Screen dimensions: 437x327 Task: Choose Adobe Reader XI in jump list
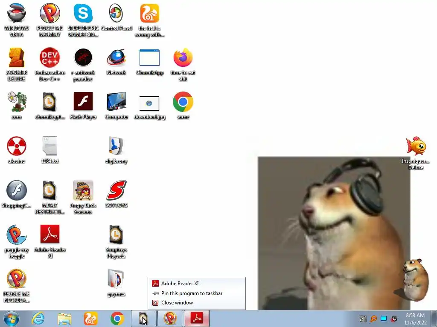(196, 283)
